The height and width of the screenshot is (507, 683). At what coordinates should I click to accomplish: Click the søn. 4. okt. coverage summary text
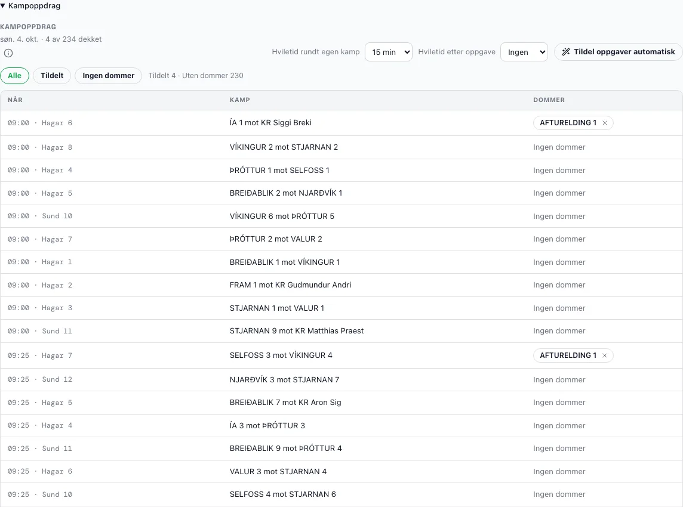pos(51,39)
